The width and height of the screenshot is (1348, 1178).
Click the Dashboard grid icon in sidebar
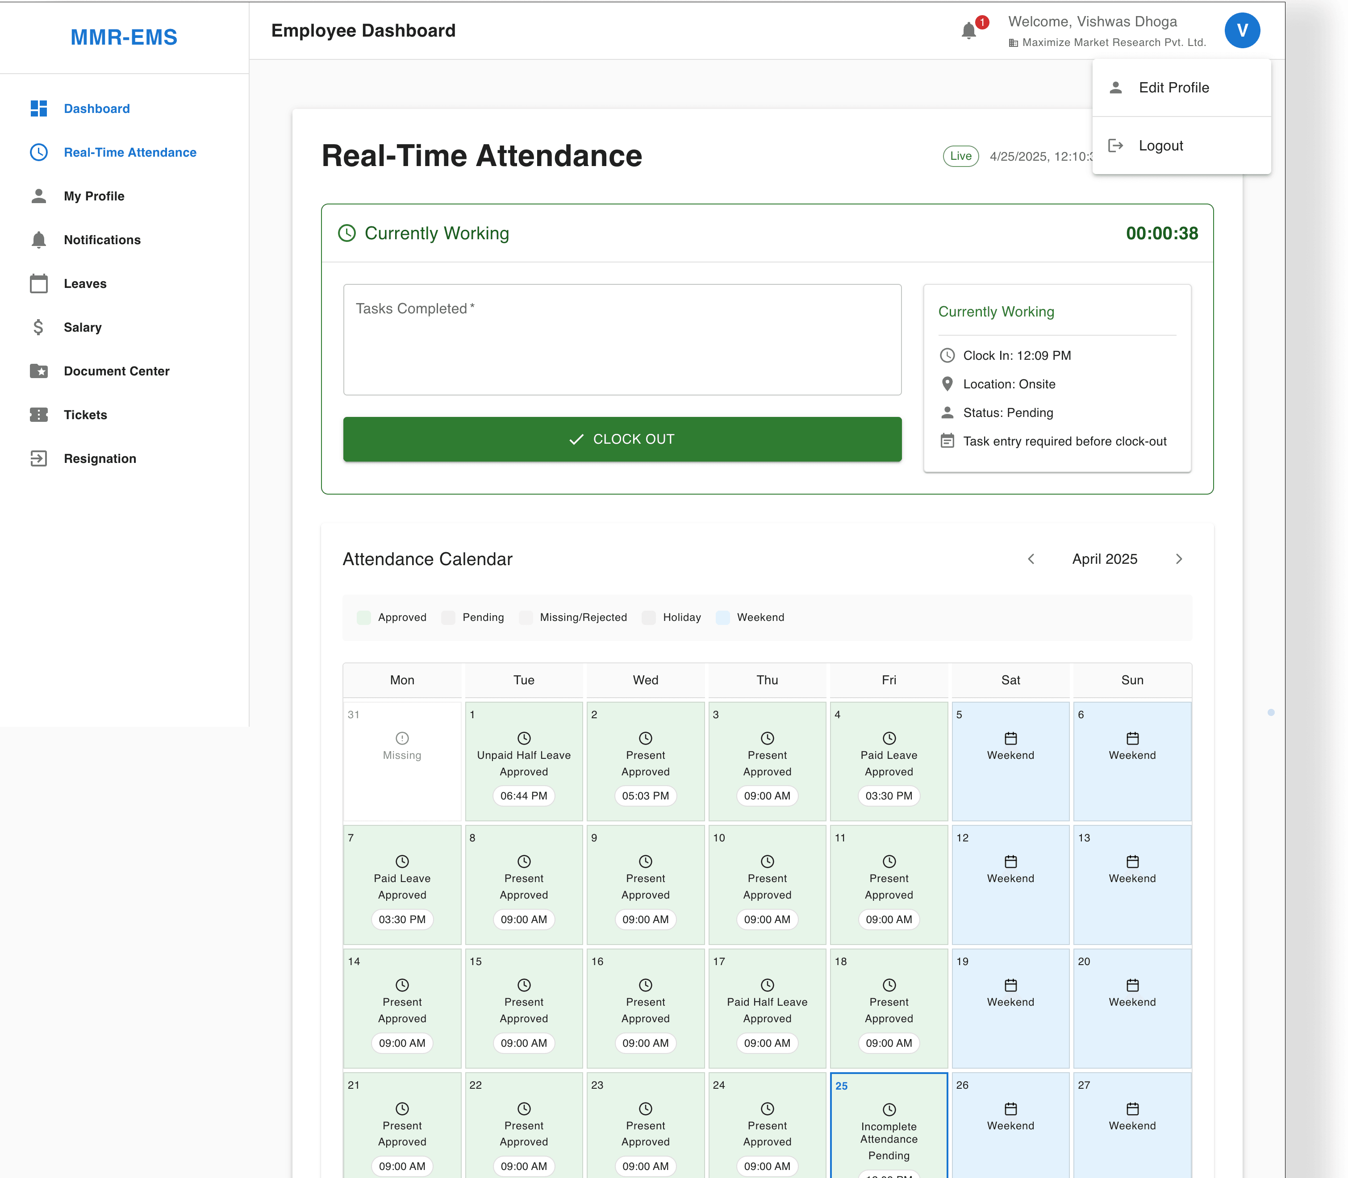click(39, 108)
